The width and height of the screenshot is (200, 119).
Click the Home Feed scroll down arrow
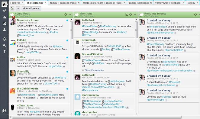(71, 114)
